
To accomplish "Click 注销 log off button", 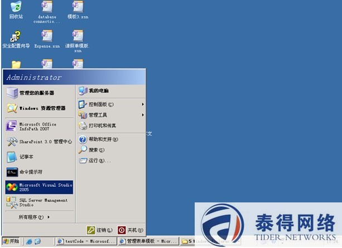I will tap(100, 230).
